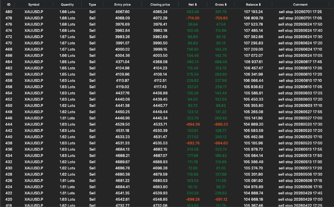Select trade ID 432
Image resolution: width=334 pixels, height=207 pixels.
tap(9, 162)
